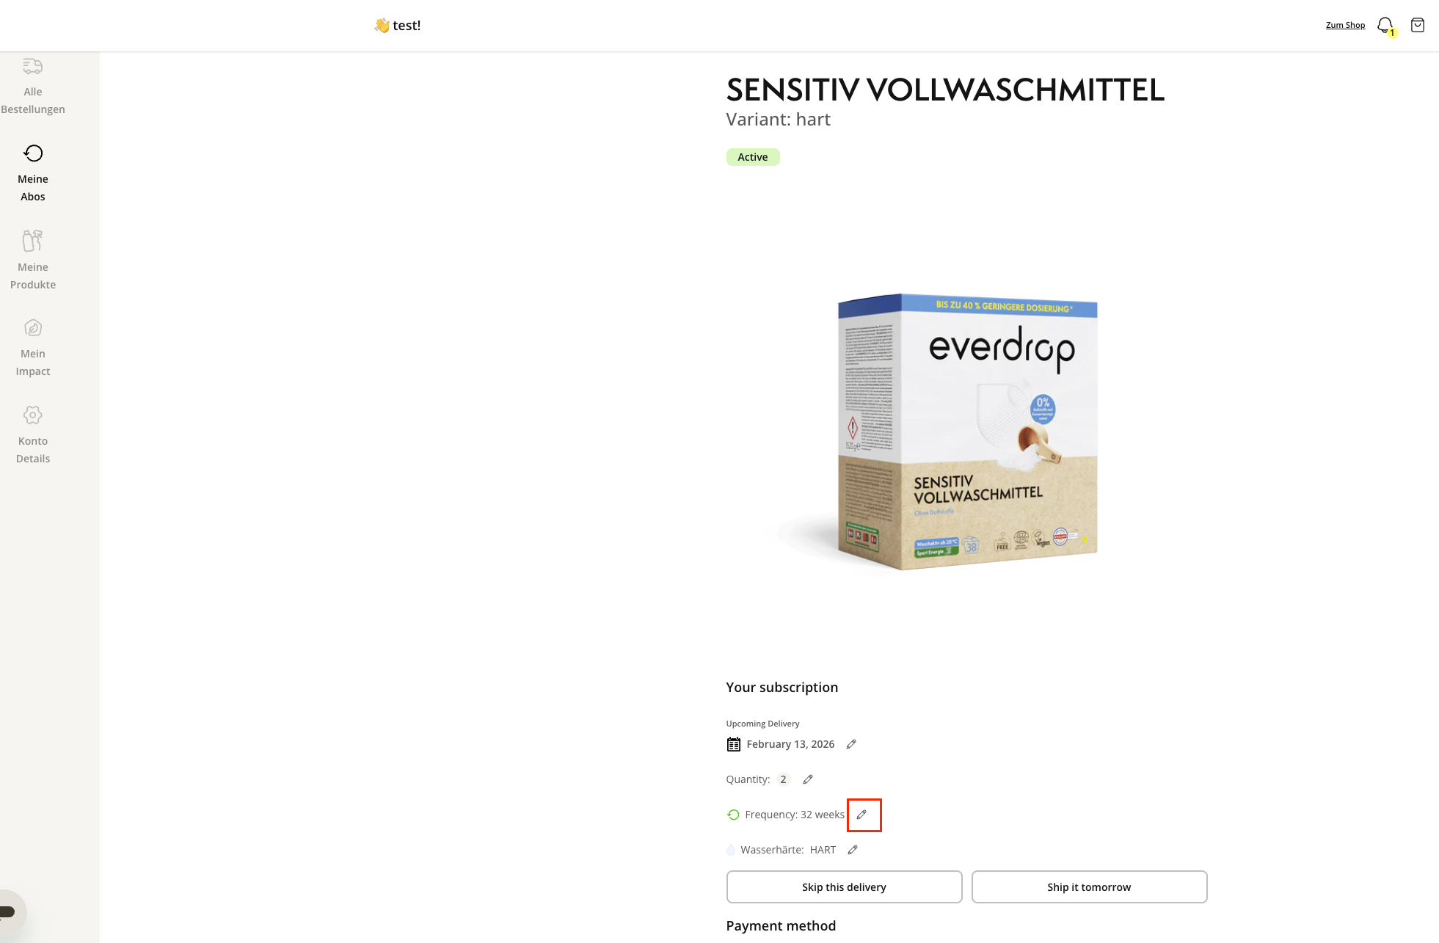Open Meine Abos in sidebar
The image size is (1439, 943).
pyautogui.click(x=33, y=173)
